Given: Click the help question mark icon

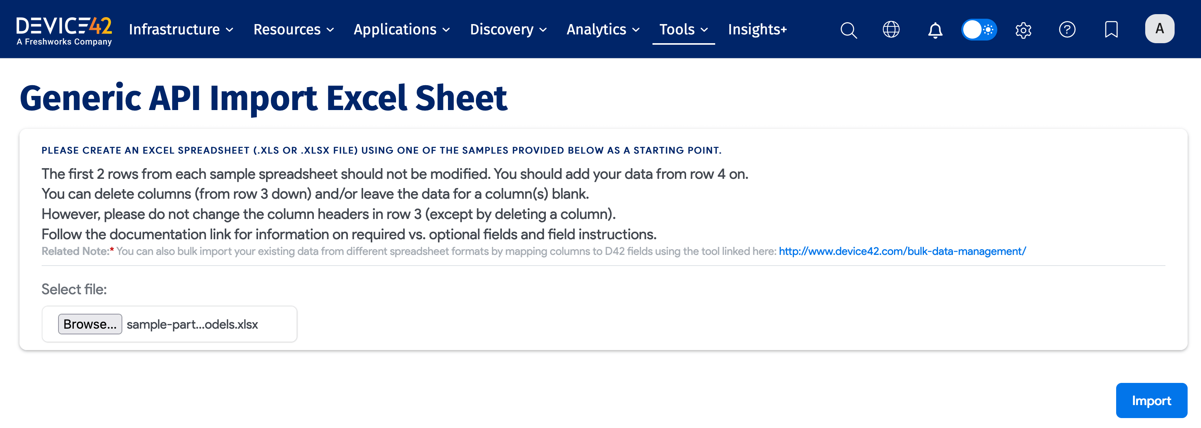Looking at the screenshot, I should click(1067, 30).
